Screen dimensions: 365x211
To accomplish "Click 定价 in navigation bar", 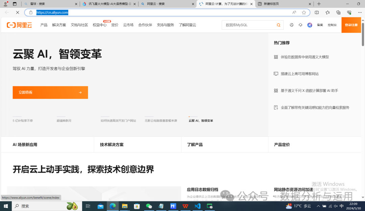I will [x=115, y=25].
